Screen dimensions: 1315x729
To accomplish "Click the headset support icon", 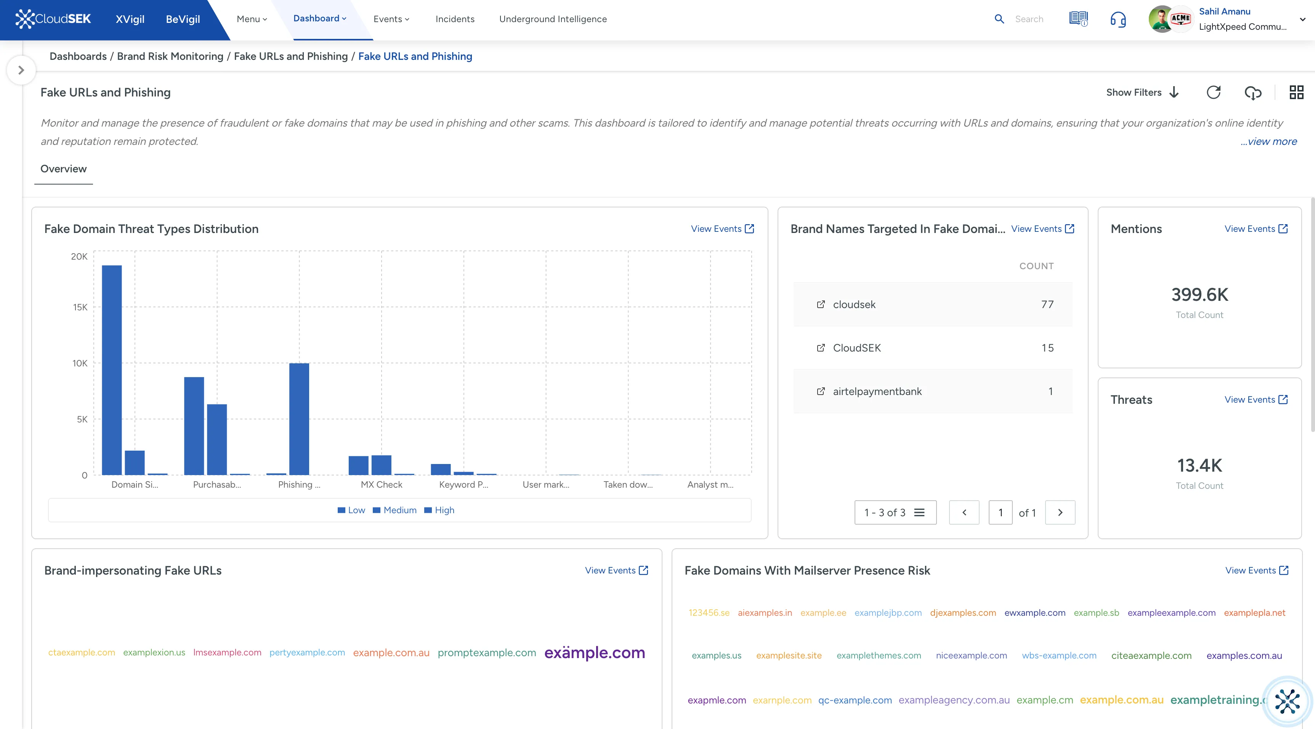I will (x=1118, y=19).
